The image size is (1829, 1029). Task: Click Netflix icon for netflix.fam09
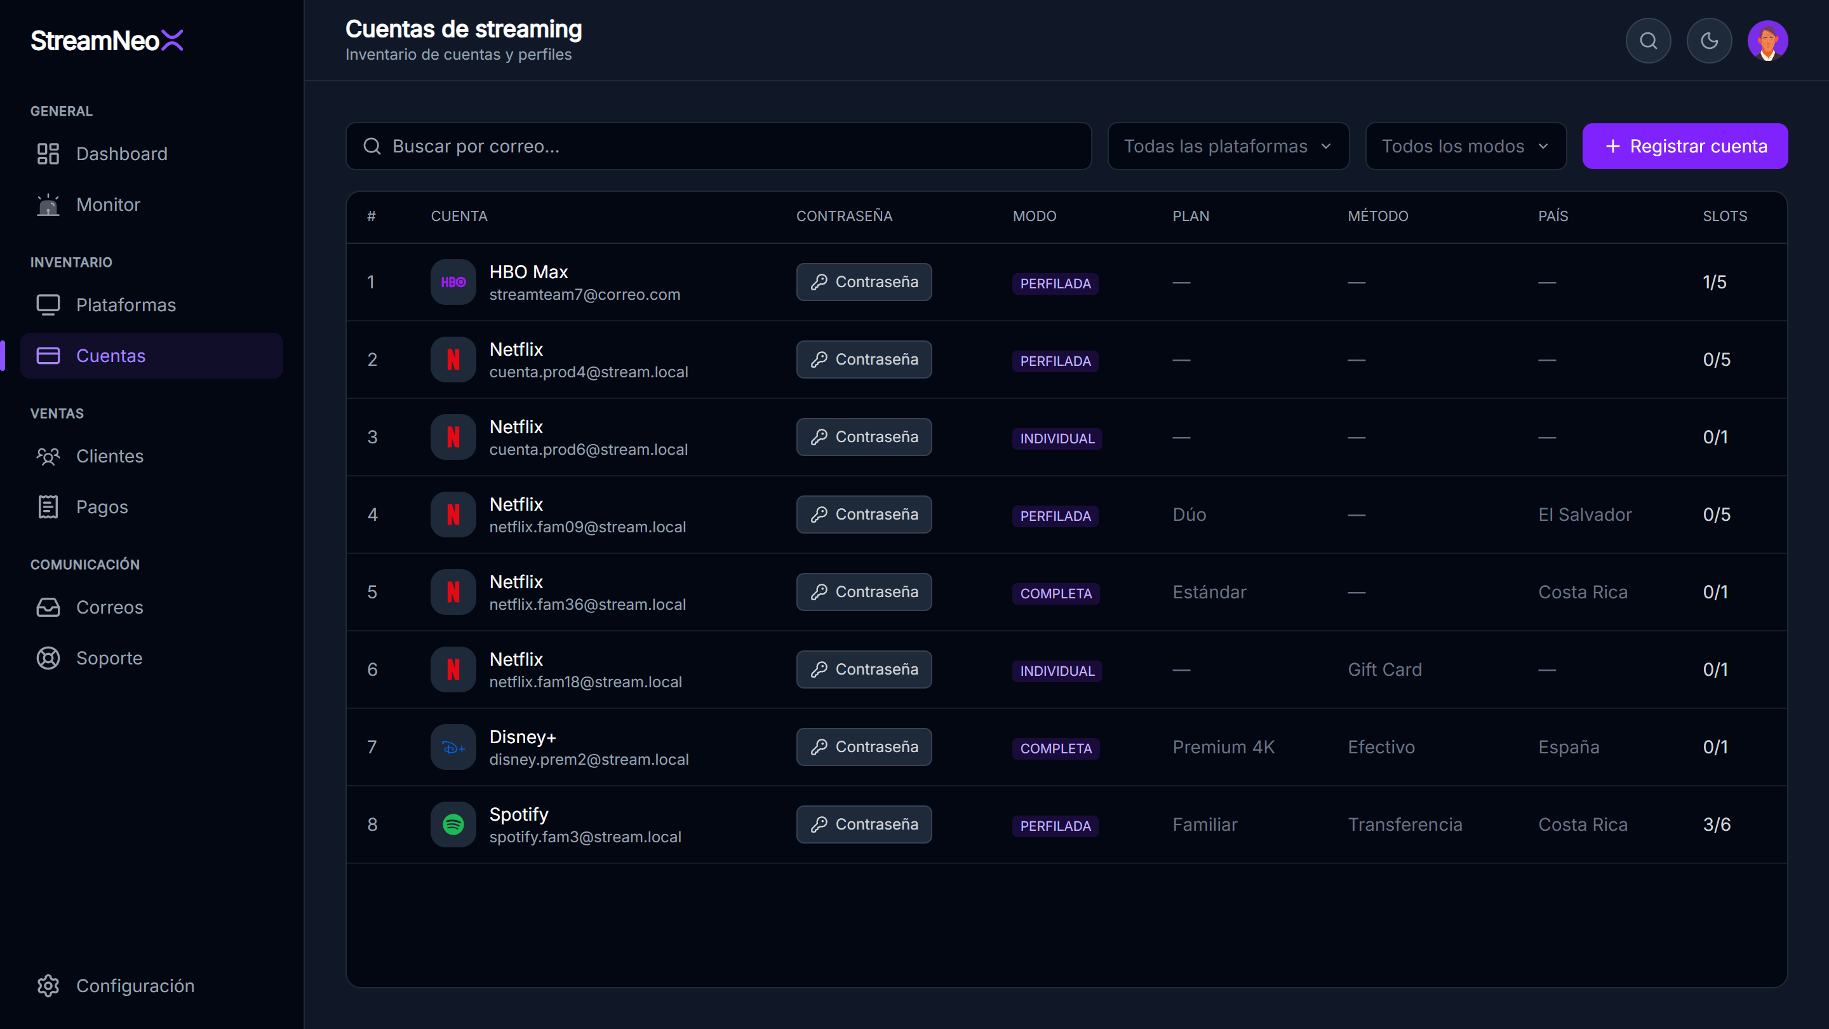pyautogui.click(x=453, y=514)
